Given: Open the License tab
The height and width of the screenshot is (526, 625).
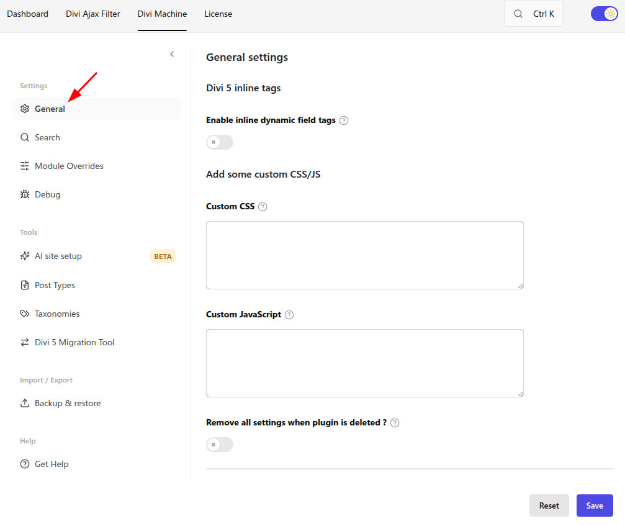Looking at the screenshot, I should coord(218,14).
